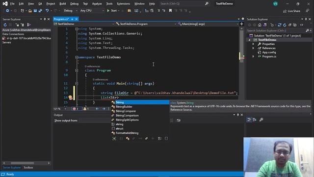Select StringBuilder in IntelliSense list
The width and height of the screenshot is (314, 177).
[140, 107]
